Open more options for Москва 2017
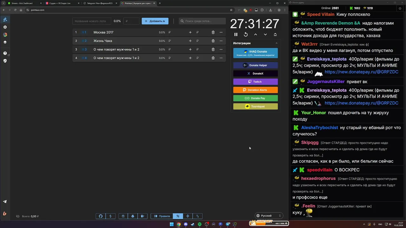Viewport: 406px width, 228px height. (x=221, y=32)
